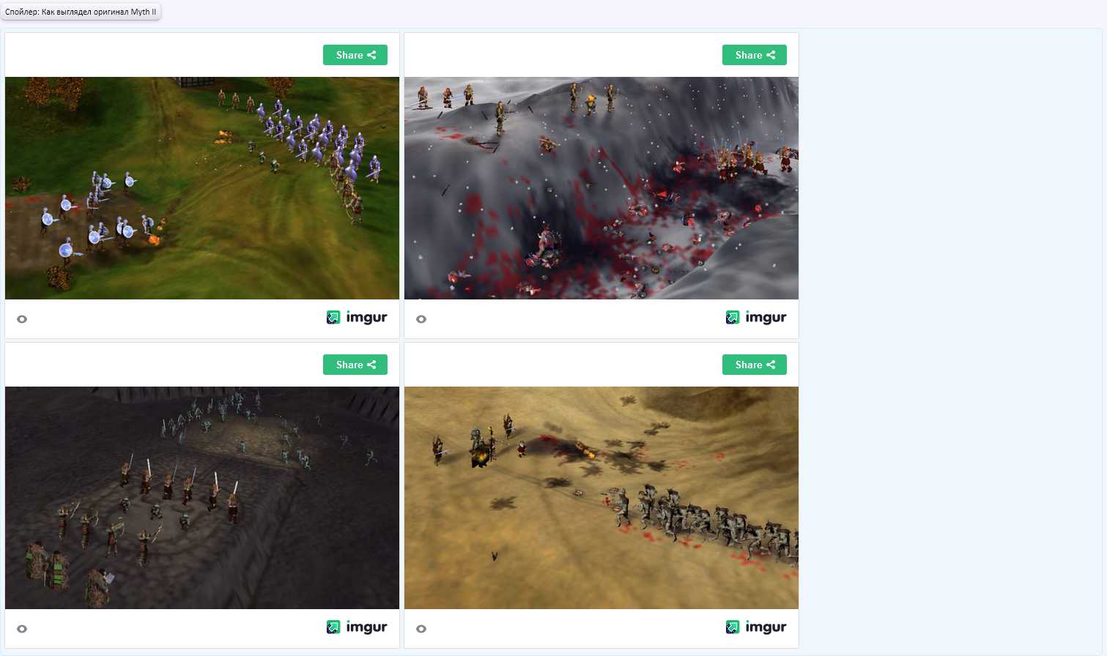Click Share above the snowy bloody battle image
Viewport: 1107px width, 656px height.
coord(755,55)
